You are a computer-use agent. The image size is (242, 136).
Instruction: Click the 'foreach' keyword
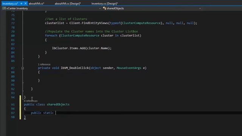(x=51, y=36)
